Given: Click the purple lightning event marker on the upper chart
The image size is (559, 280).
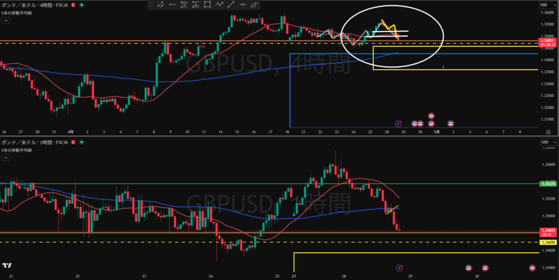Looking at the screenshot, I should 398,124.
